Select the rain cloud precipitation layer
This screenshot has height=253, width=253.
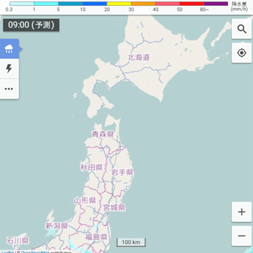(9, 49)
